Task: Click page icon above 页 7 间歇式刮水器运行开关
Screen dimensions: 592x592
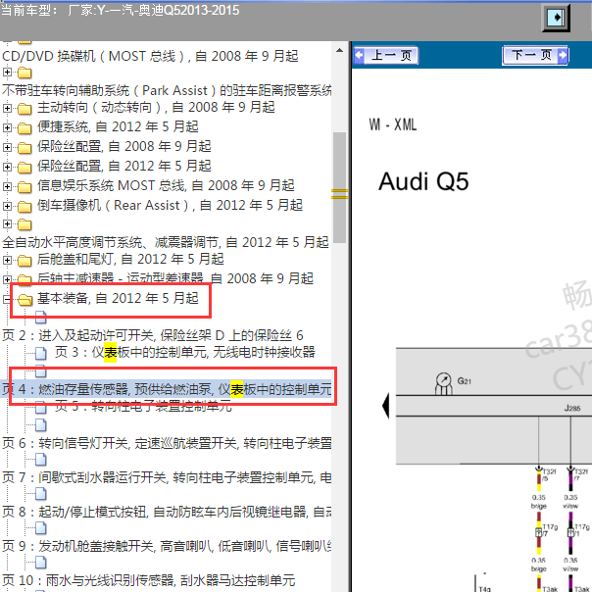Action: [41, 460]
